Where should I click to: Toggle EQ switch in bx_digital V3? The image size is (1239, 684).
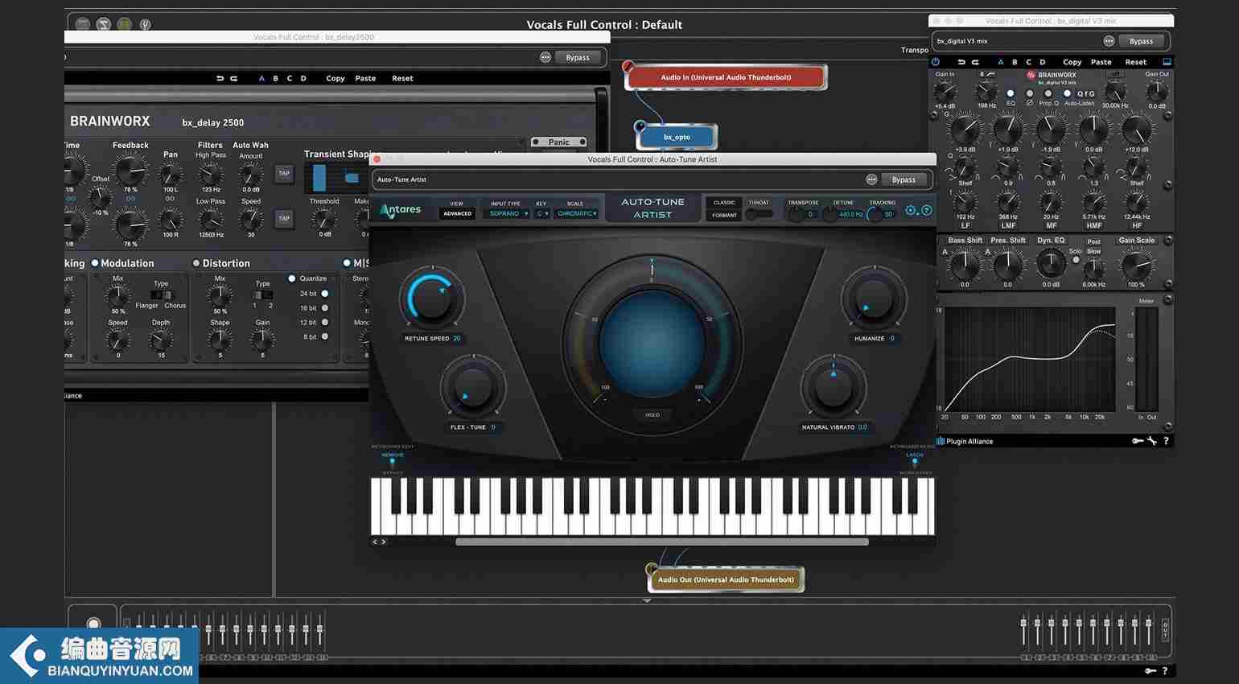point(1011,93)
